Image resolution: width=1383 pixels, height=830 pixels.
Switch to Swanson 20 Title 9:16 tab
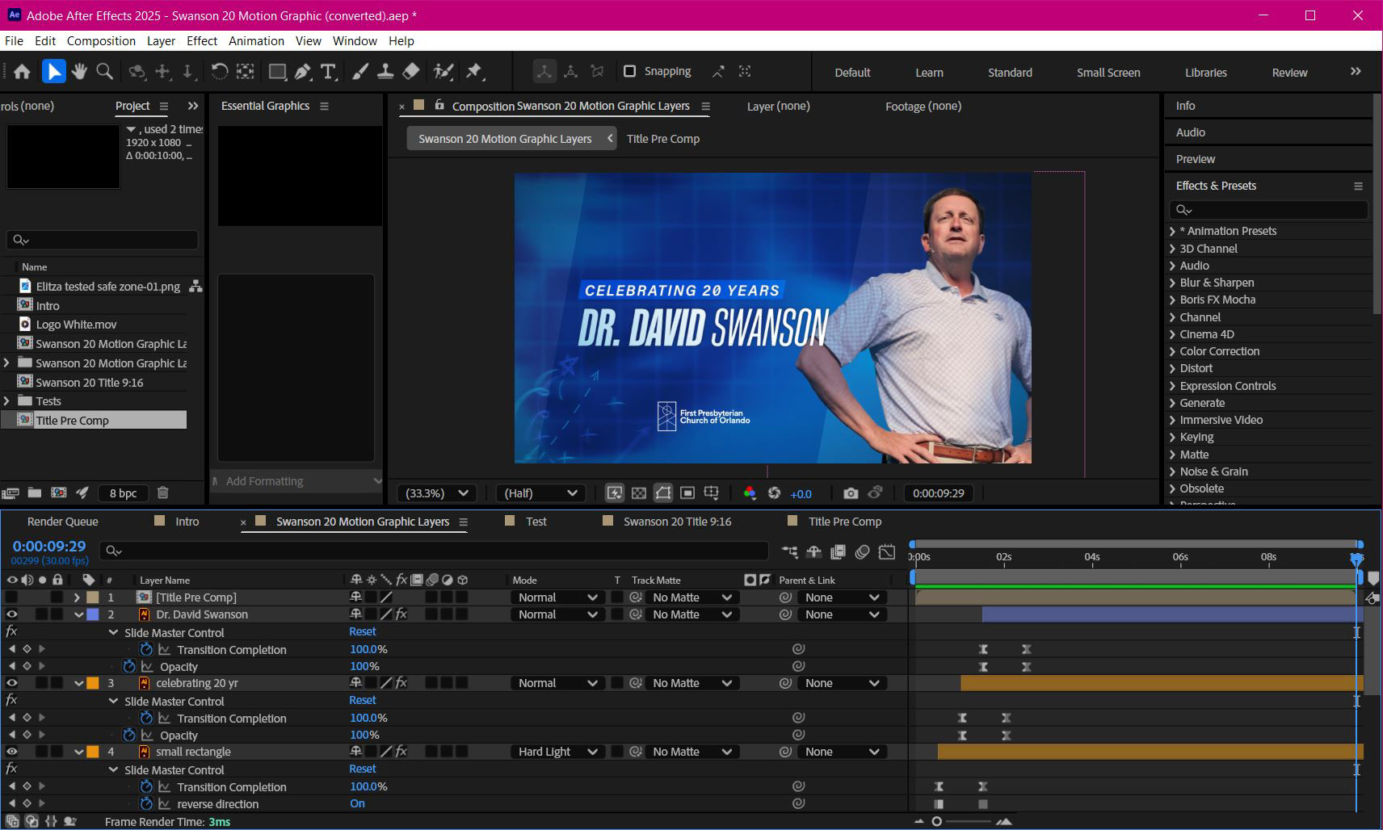tap(677, 522)
